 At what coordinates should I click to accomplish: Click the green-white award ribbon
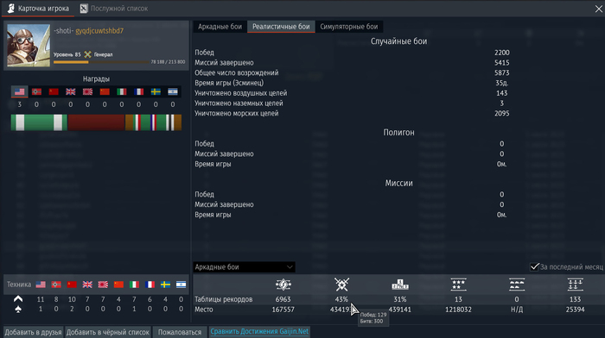click(39, 122)
